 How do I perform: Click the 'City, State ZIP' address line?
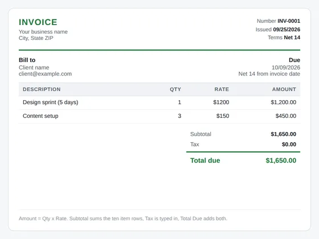(x=36, y=38)
